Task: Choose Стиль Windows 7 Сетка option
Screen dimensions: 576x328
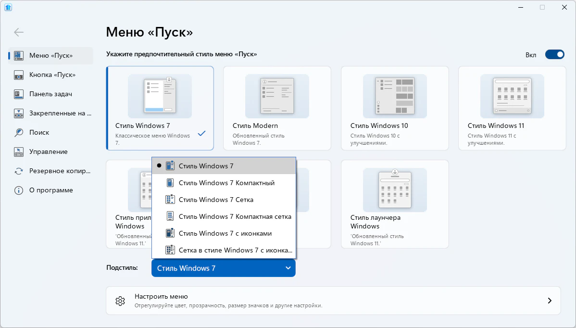Action: pyautogui.click(x=224, y=200)
